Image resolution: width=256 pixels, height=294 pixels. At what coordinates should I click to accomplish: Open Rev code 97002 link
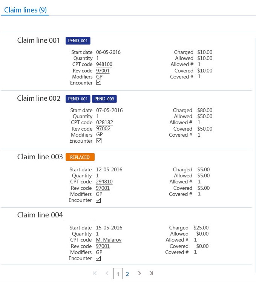coord(103,129)
